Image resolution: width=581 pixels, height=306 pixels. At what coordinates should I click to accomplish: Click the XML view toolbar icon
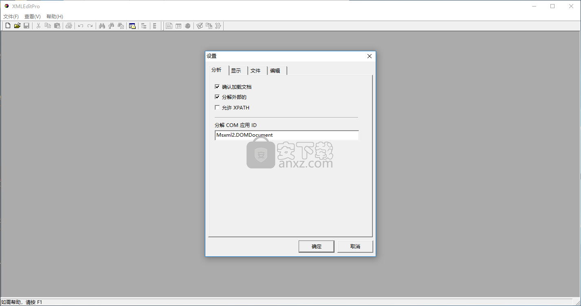(x=169, y=26)
